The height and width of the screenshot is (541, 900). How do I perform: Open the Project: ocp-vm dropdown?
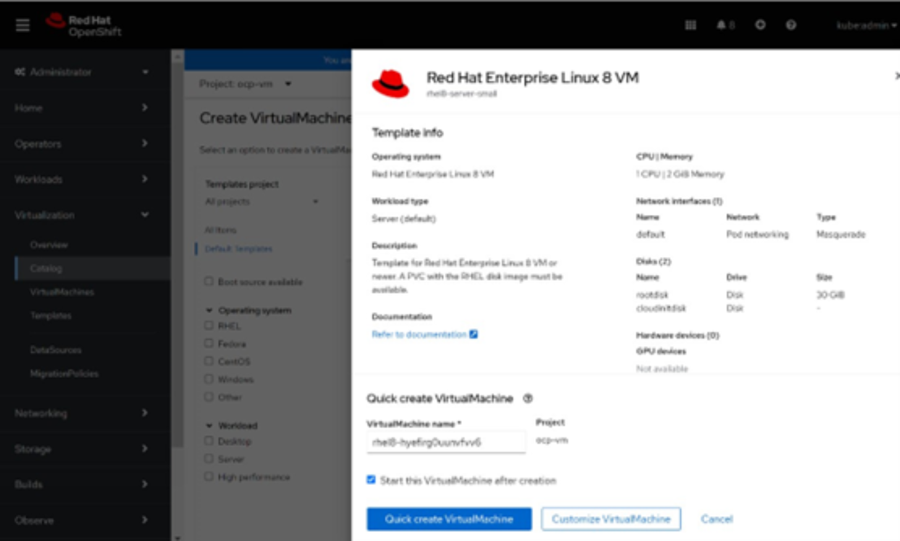pos(245,84)
